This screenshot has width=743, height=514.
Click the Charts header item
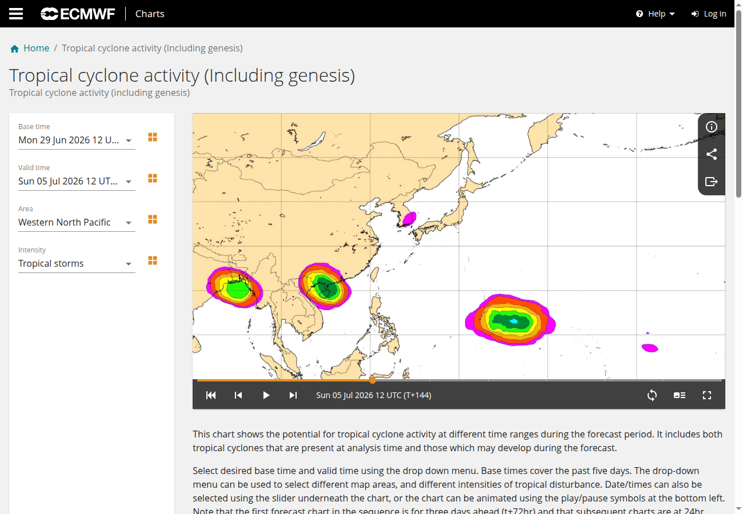(x=150, y=14)
